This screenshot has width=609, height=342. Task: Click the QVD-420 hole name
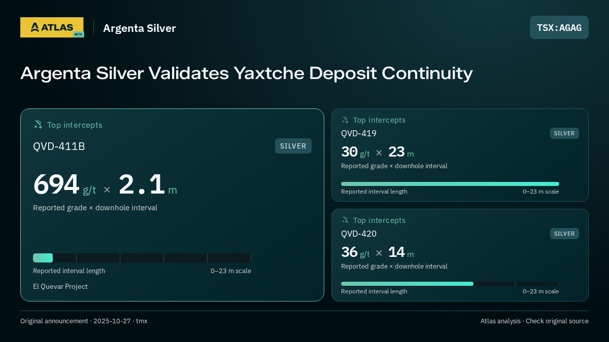[x=359, y=234]
